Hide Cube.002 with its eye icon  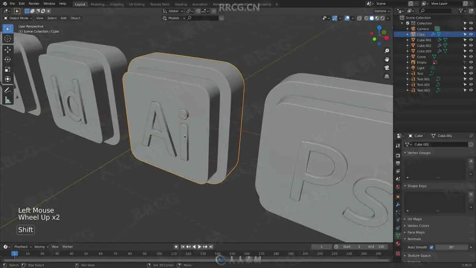[x=471, y=46]
